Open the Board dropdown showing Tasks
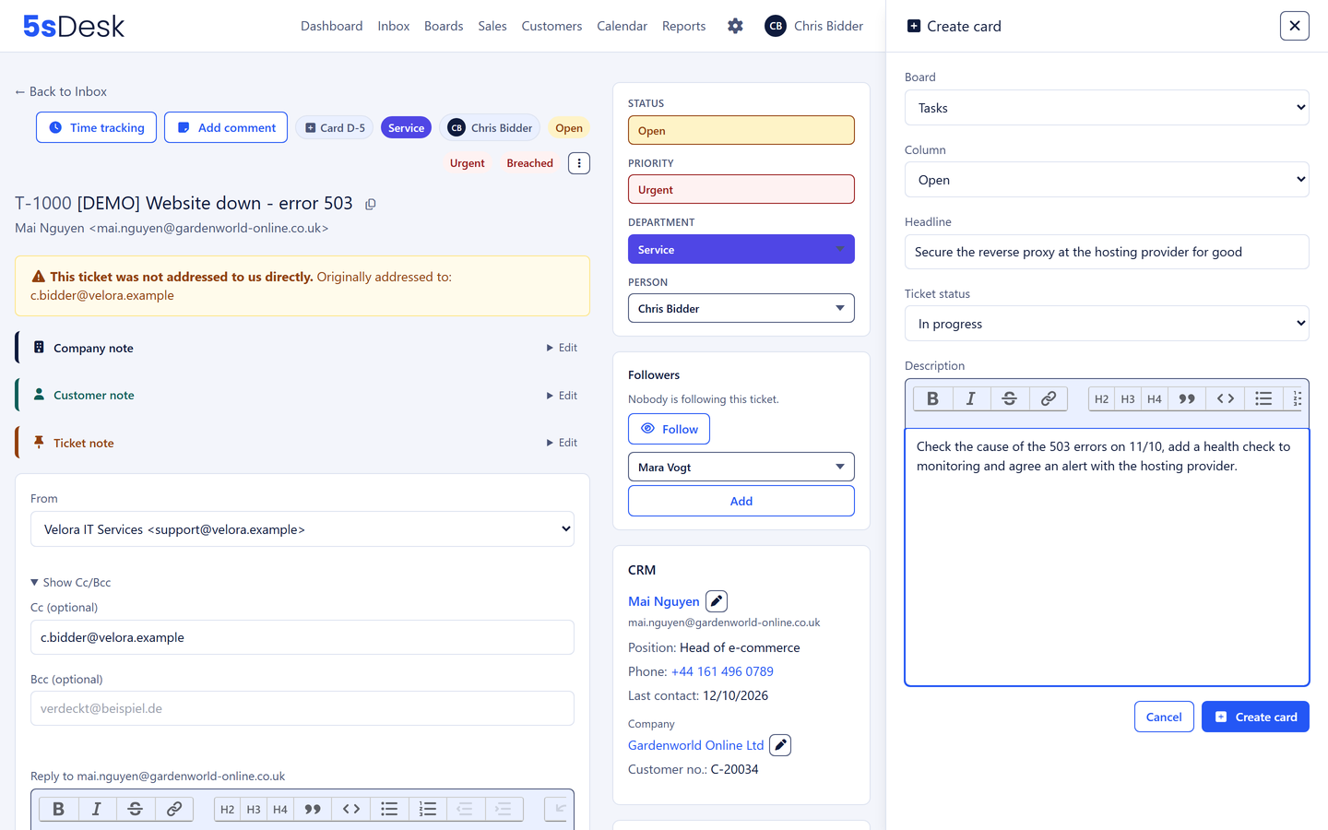This screenshot has height=830, width=1328. click(1107, 108)
